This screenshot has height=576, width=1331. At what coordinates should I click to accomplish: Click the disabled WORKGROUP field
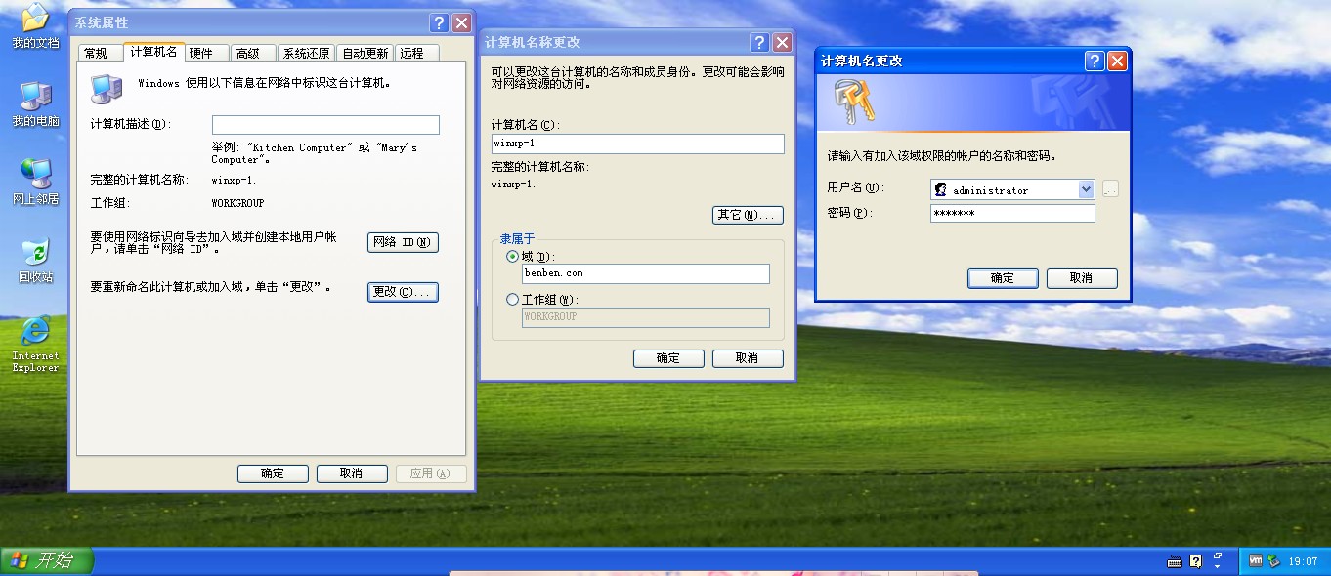click(645, 317)
